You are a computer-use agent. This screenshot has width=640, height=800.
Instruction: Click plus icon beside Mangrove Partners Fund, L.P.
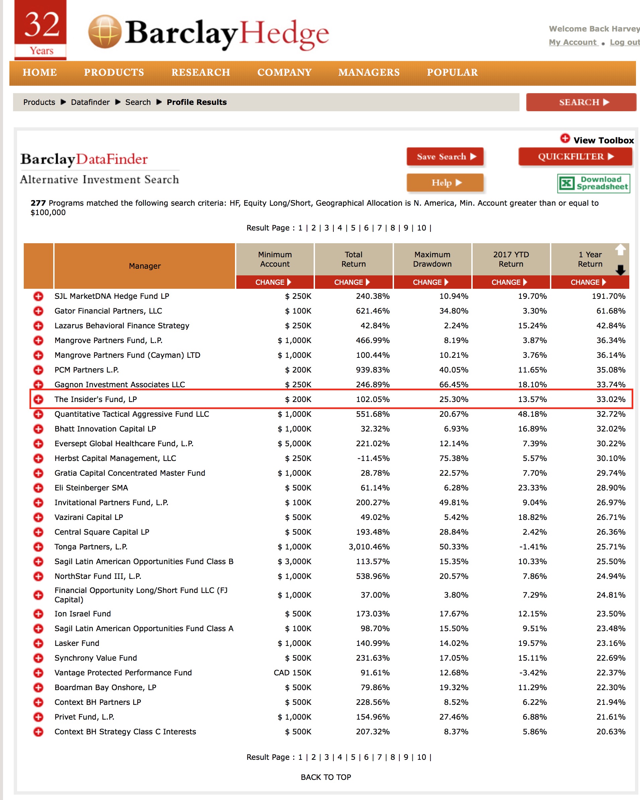pos(38,340)
